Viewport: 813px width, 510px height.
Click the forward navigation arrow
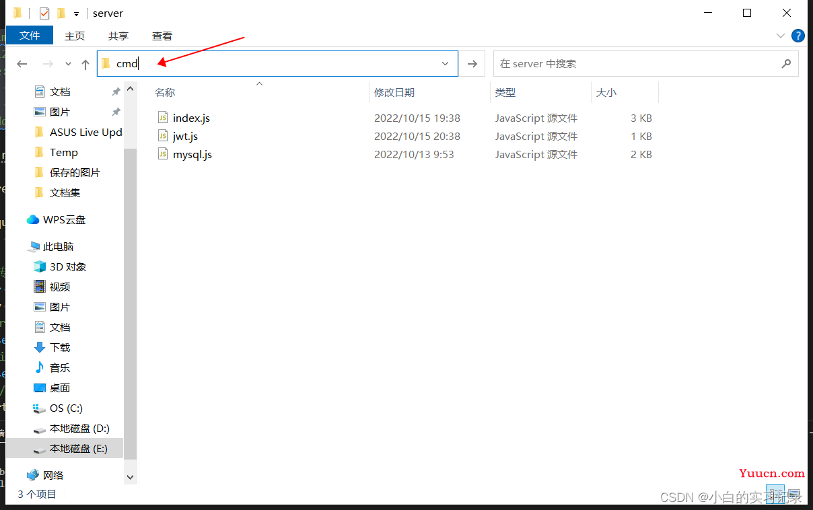[x=48, y=64]
